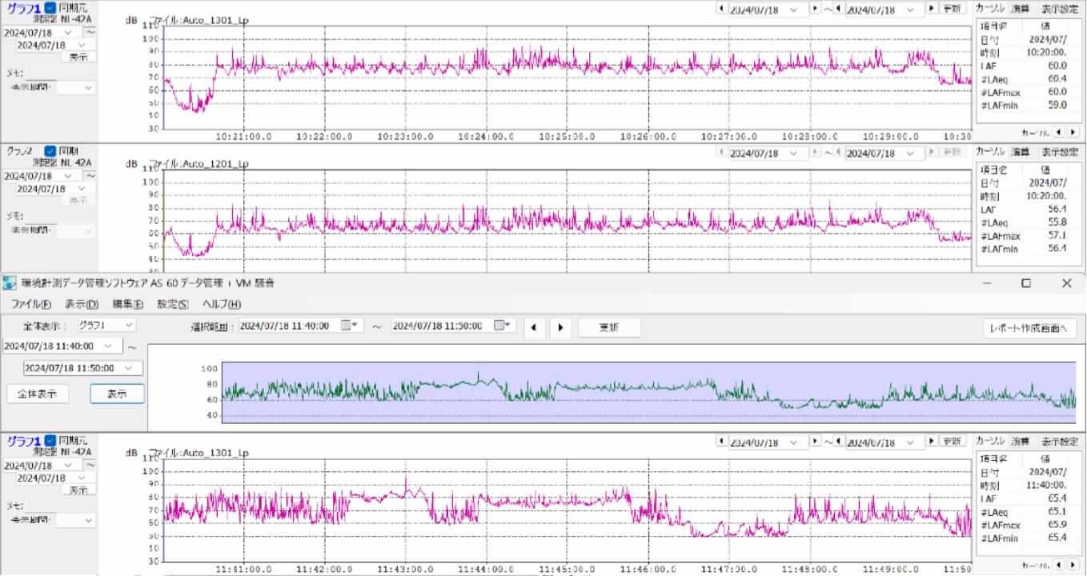This screenshot has height=576, width=1087.
Task: Step start date back in bottom 11:40 Graph1 panel
Action: pyautogui.click(x=722, y=442)
